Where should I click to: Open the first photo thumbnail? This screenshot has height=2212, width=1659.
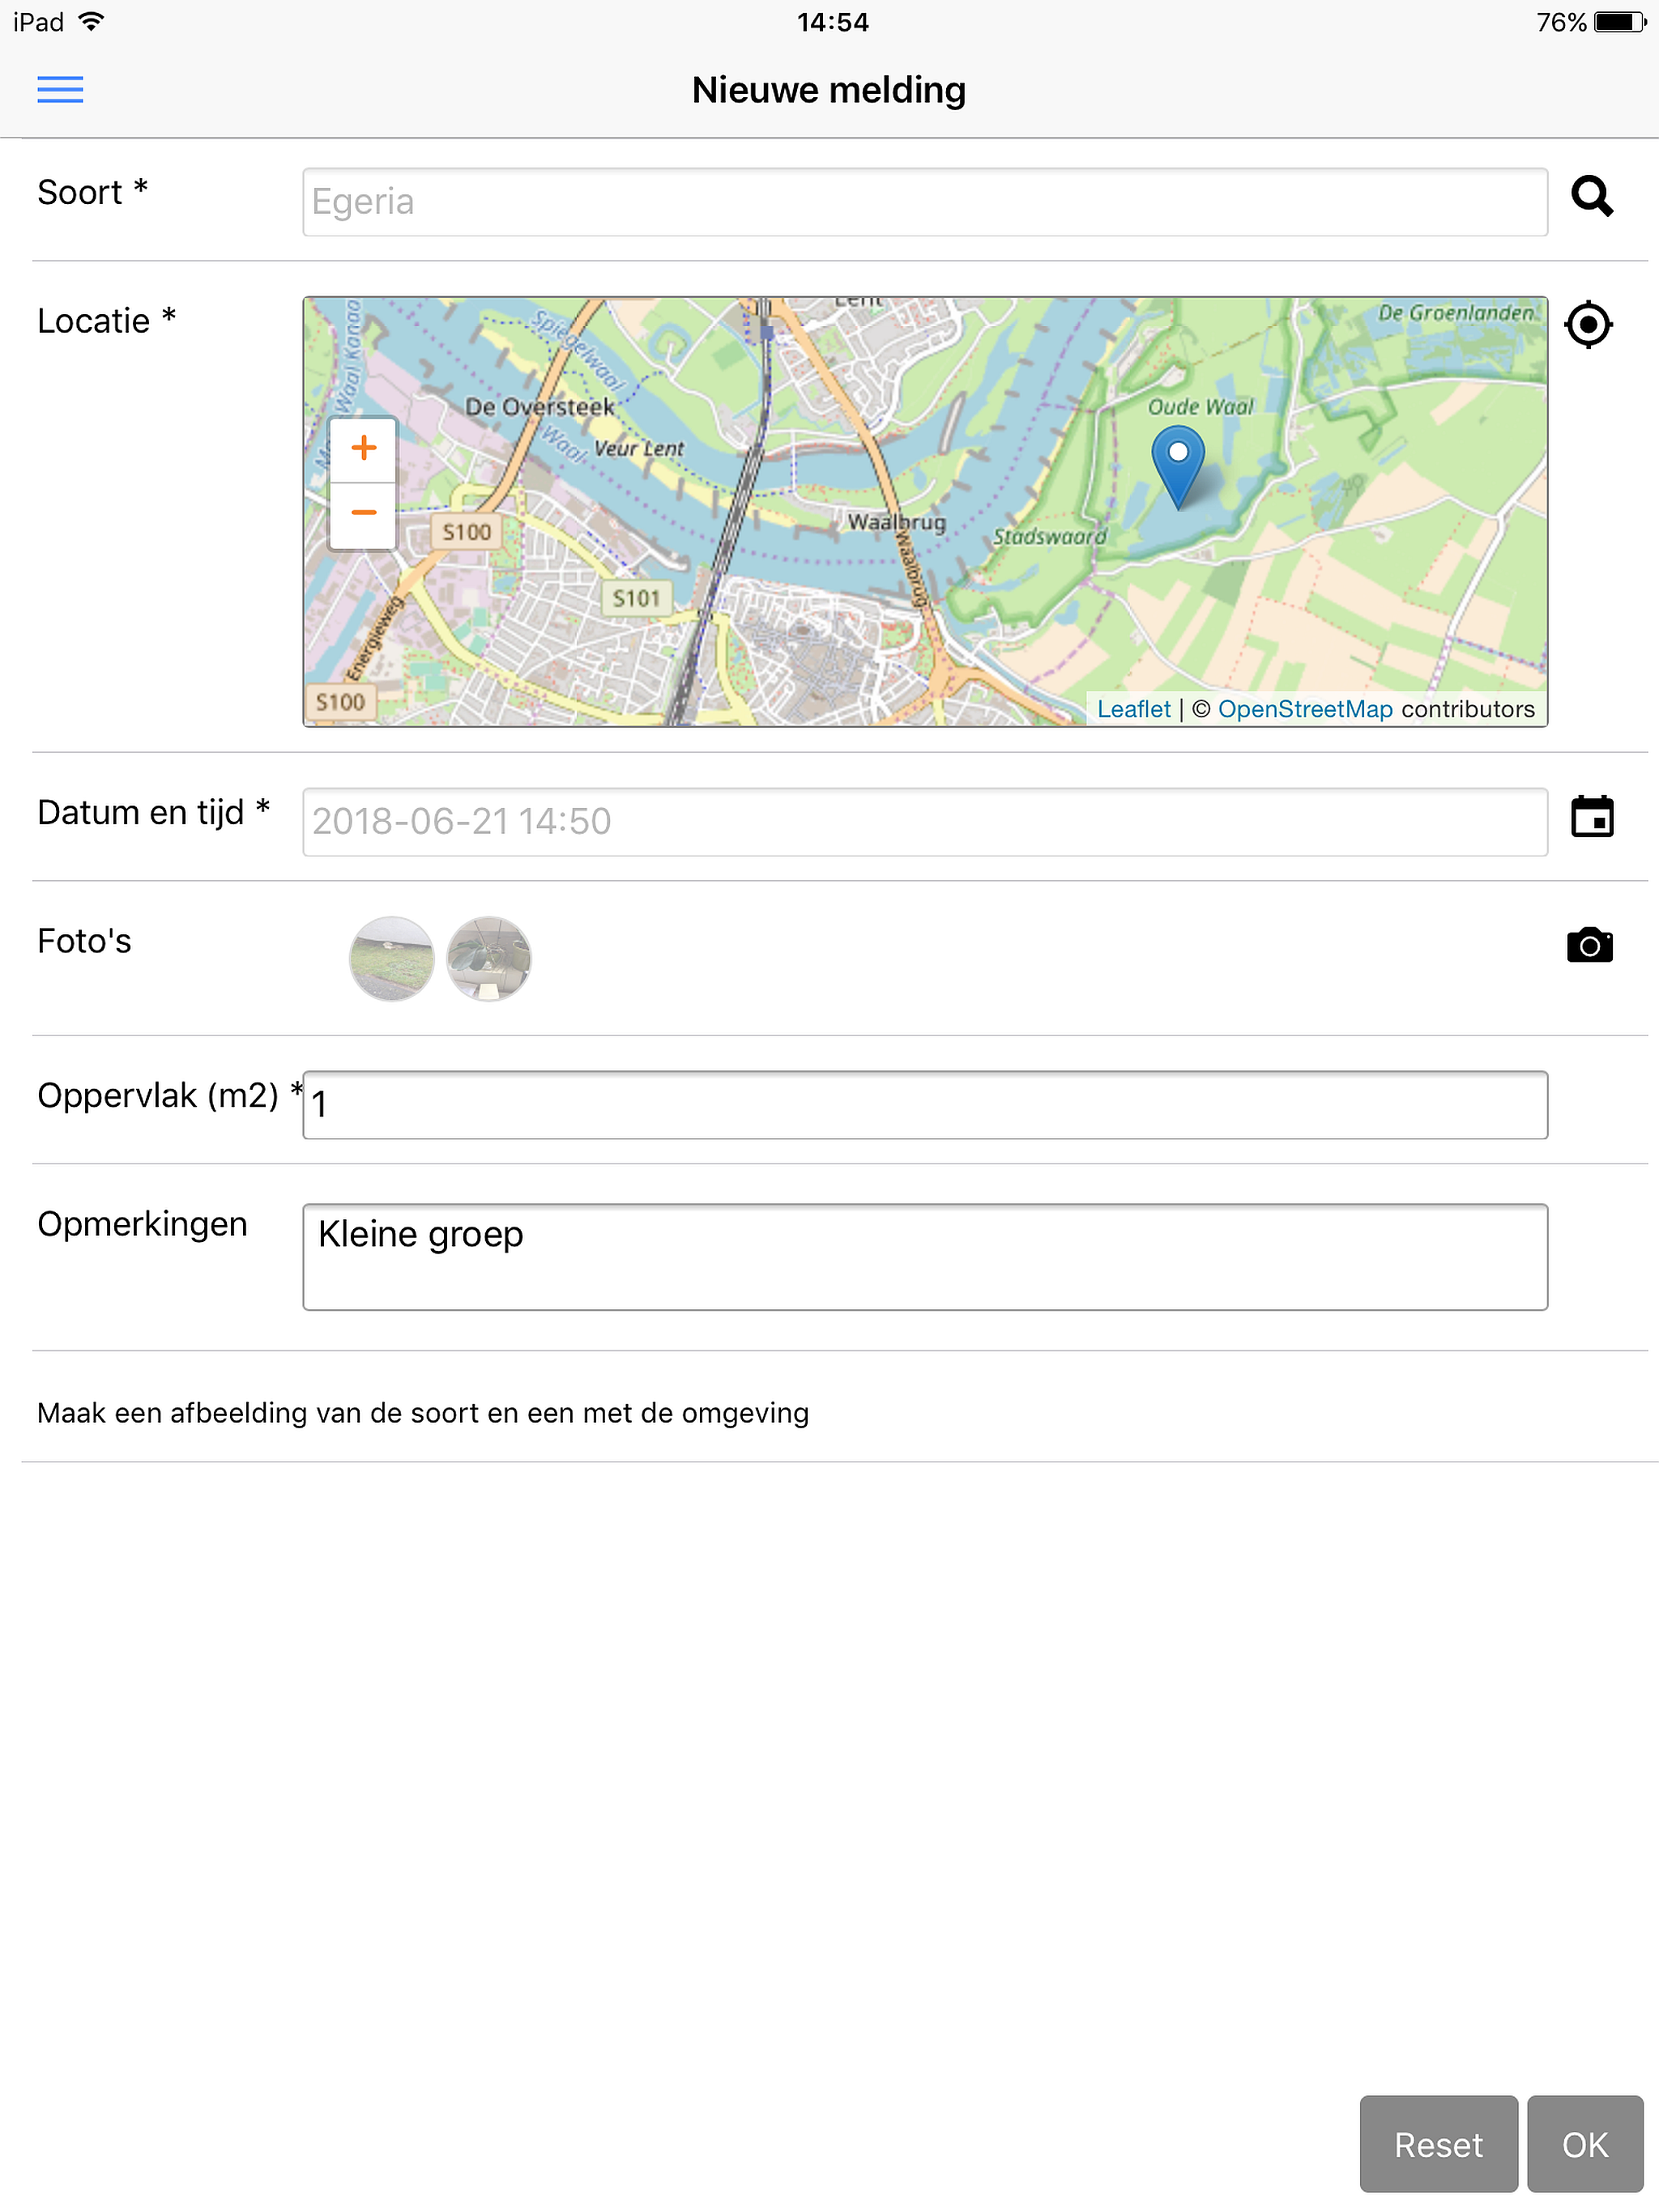391,958
